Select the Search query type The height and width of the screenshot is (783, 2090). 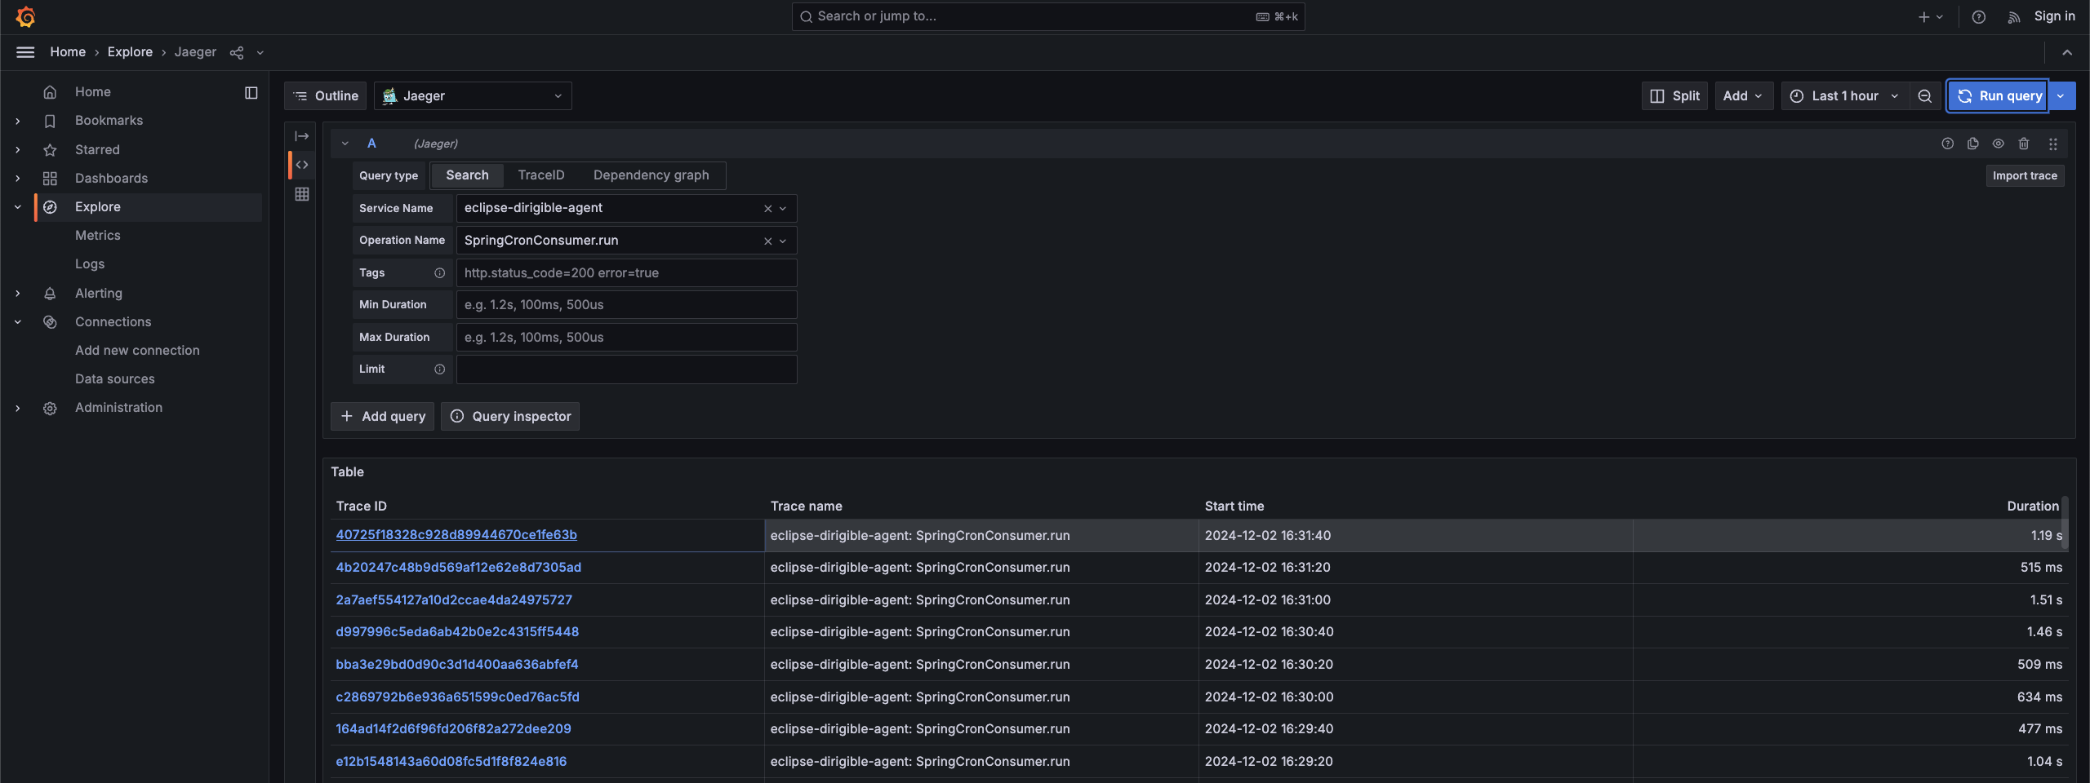(467, 175)
